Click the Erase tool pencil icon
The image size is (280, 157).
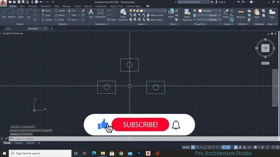[83, 10]
